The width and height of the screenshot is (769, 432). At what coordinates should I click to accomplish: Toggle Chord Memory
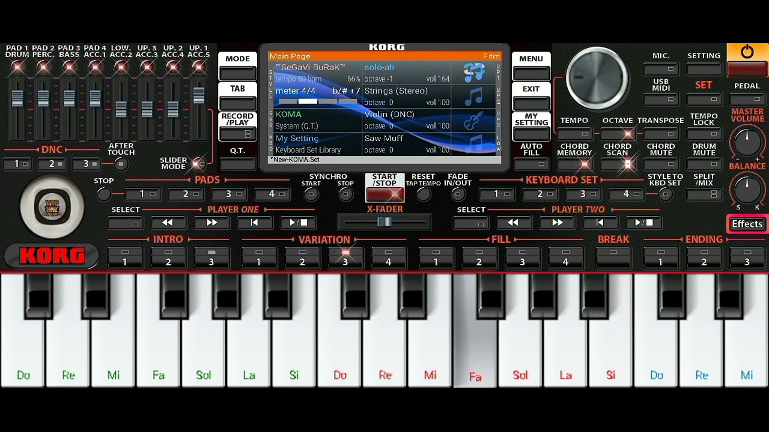tap(574, 164)
